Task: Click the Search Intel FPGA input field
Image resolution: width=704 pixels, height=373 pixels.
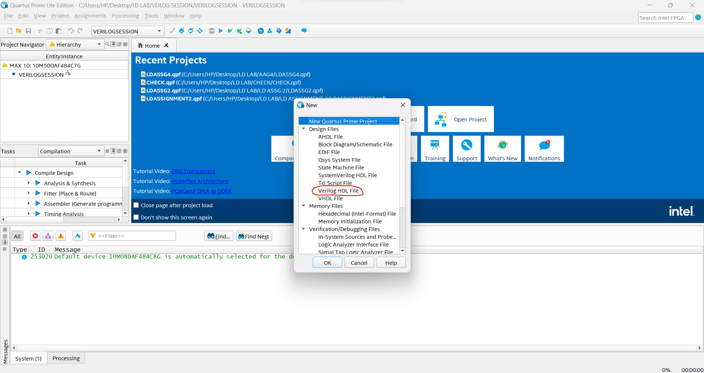Action: [665, 18]
